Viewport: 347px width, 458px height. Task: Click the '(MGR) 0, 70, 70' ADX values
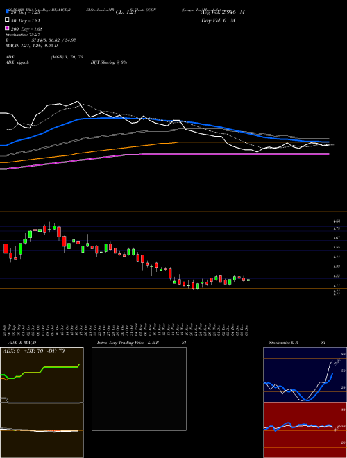[67, 57]
